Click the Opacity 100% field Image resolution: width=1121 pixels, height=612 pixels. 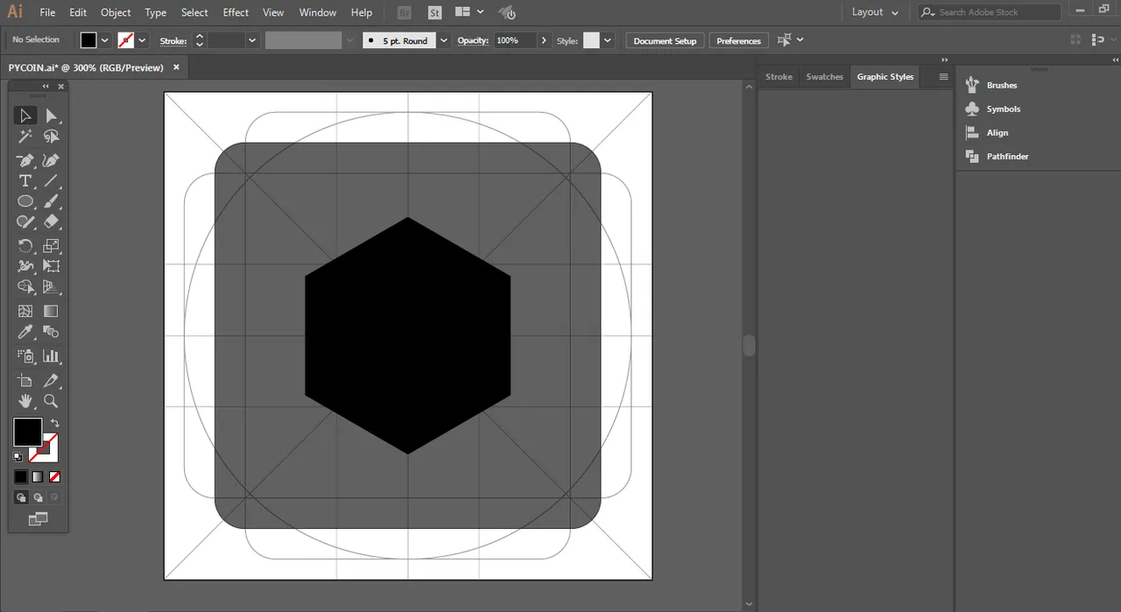pos(515,40)
